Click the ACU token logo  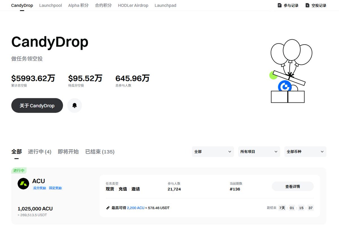[x=23, y=184]
